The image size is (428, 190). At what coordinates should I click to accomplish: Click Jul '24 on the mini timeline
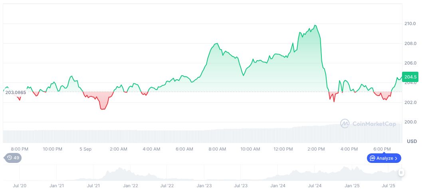tap(315, 186)
